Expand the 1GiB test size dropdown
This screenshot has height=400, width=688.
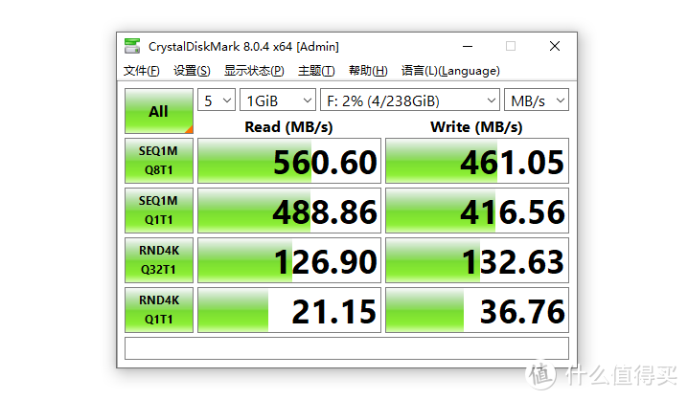click(x=278, y=100)
